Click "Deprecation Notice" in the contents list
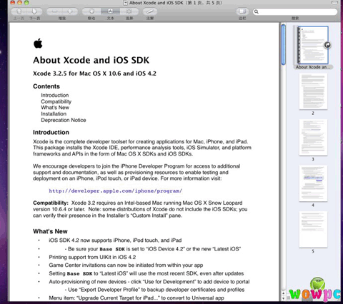The image size is (343, 304). click(64, 120)
